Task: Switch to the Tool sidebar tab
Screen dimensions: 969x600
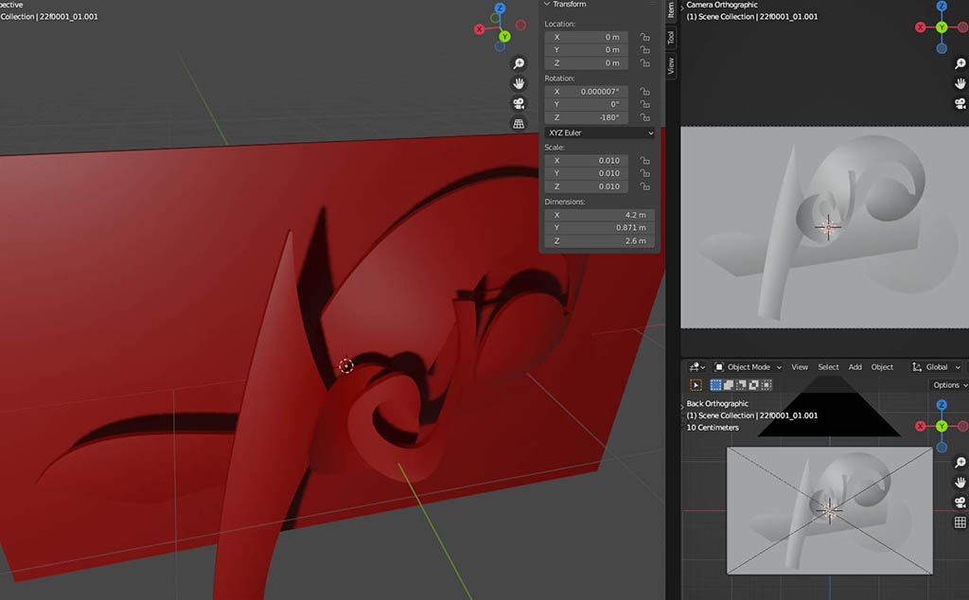Action: pos(671,37)
